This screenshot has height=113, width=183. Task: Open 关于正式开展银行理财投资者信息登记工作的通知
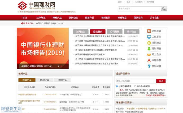[97, 64]
